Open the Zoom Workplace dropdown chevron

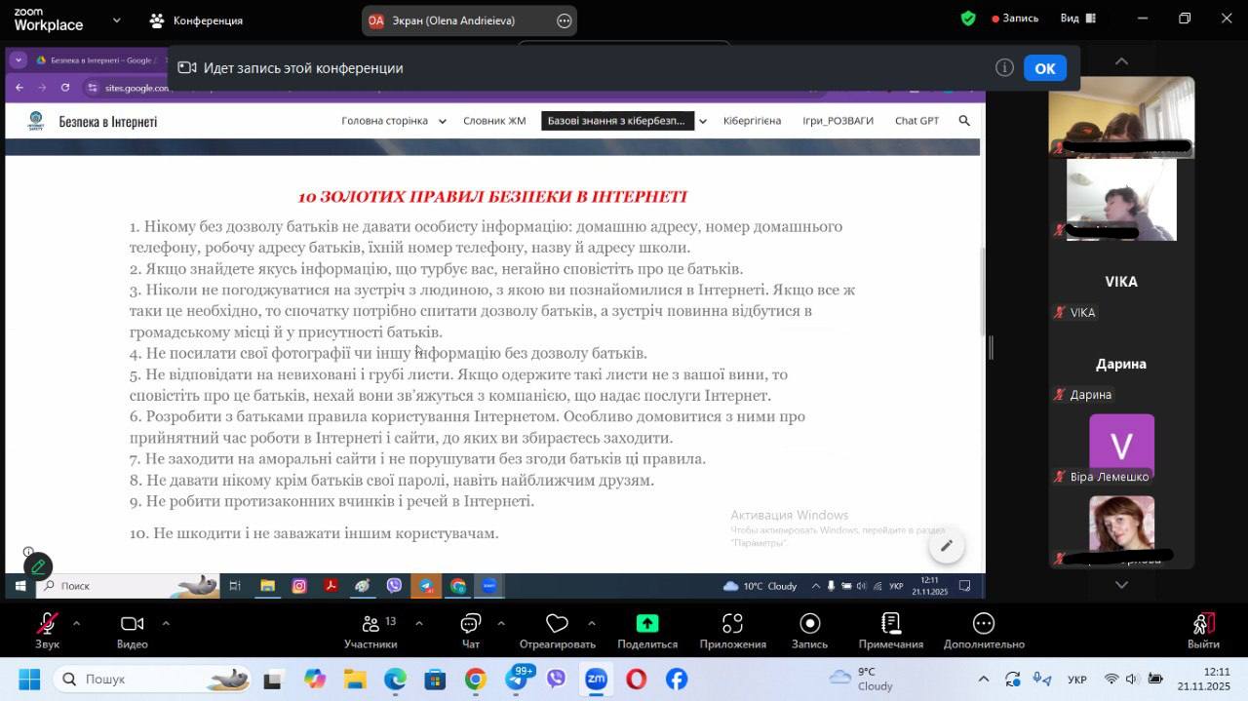(x=117, y=19)
